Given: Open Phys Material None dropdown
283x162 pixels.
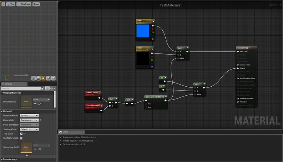Looking at the screenshot, I should [41, 99].
